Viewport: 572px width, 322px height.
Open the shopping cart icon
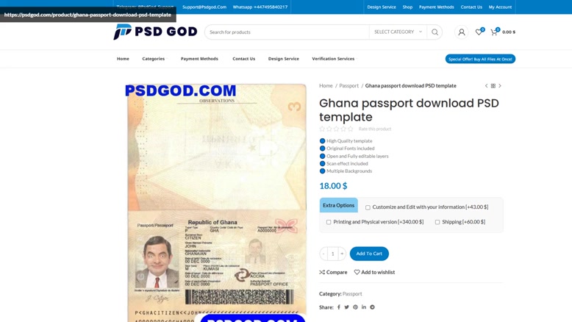click(x=494, y=32)
